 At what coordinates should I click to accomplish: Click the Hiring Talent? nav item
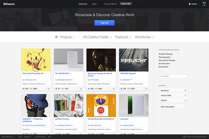pyautogui.click(x=111, y=4)
